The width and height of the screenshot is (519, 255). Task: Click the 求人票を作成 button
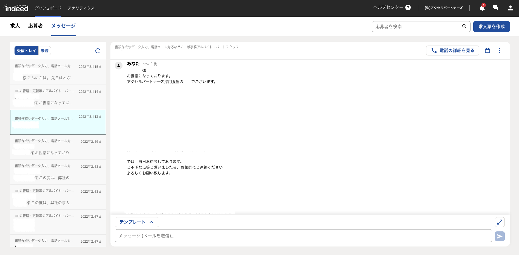point(491,27)
